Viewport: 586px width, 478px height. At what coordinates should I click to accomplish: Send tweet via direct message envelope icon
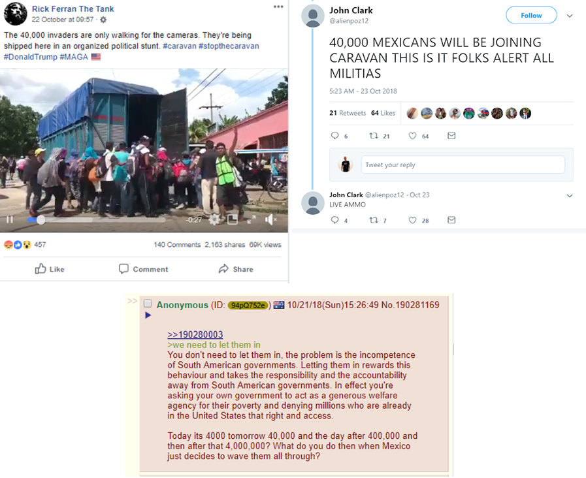(x=451, y=136)
